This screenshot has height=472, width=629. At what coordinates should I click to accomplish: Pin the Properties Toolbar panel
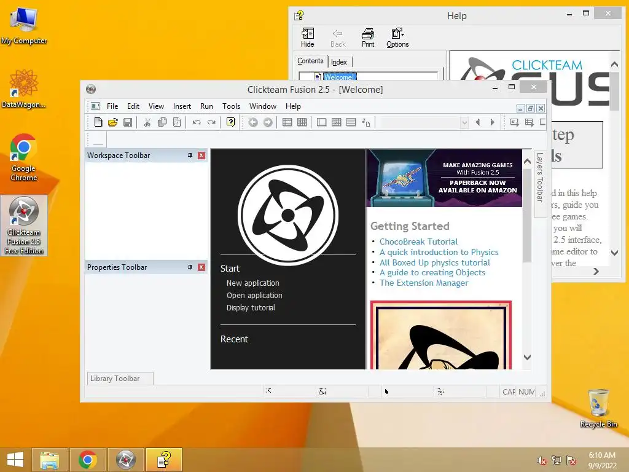point(190,267)
